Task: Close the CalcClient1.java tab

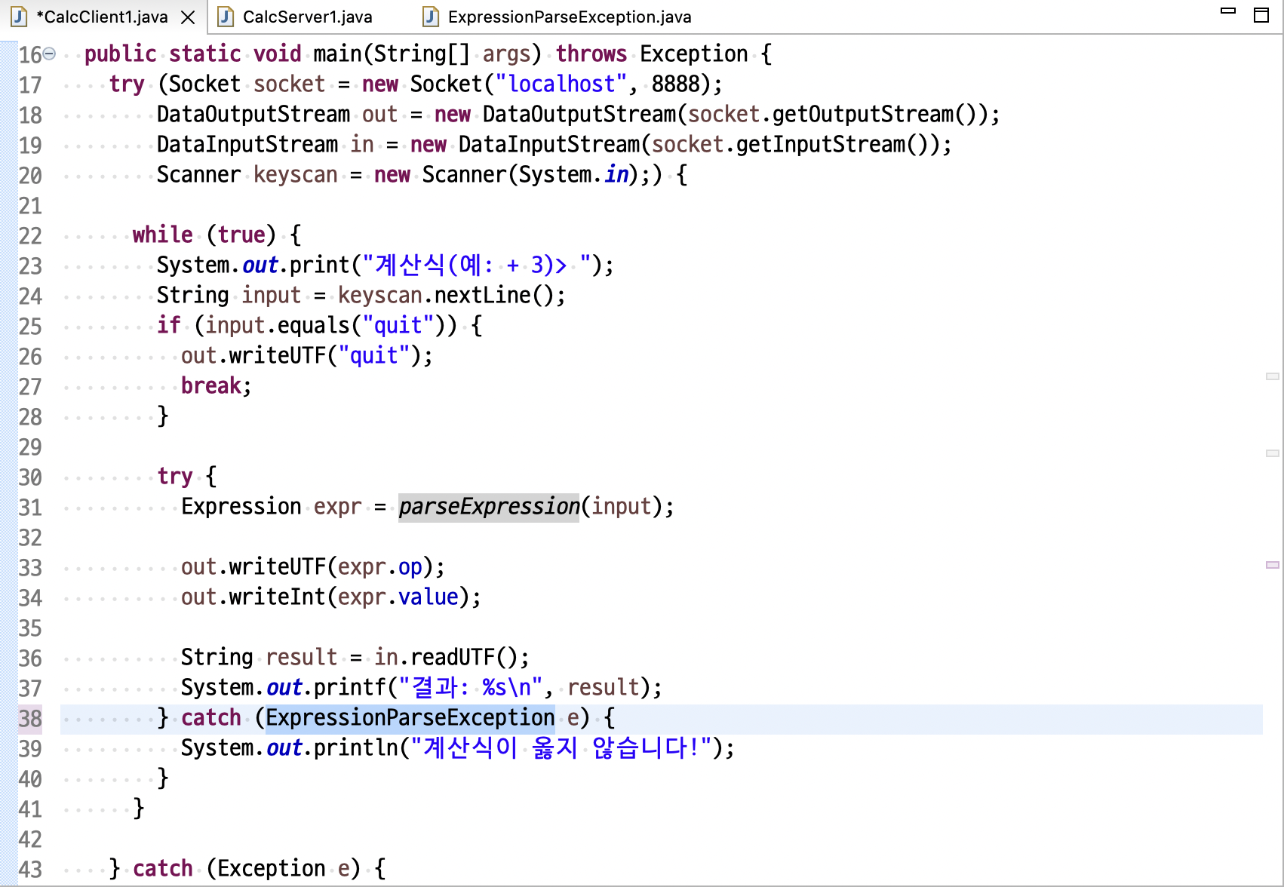Action: point(188,17)
